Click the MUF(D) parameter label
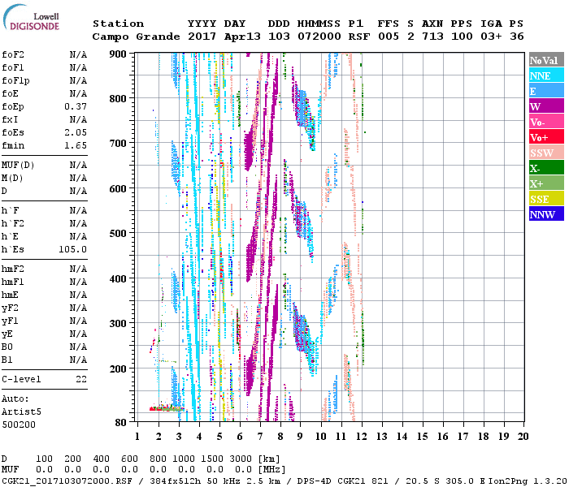Viewport: 569px width, 487px height. (x=18, y=166)
